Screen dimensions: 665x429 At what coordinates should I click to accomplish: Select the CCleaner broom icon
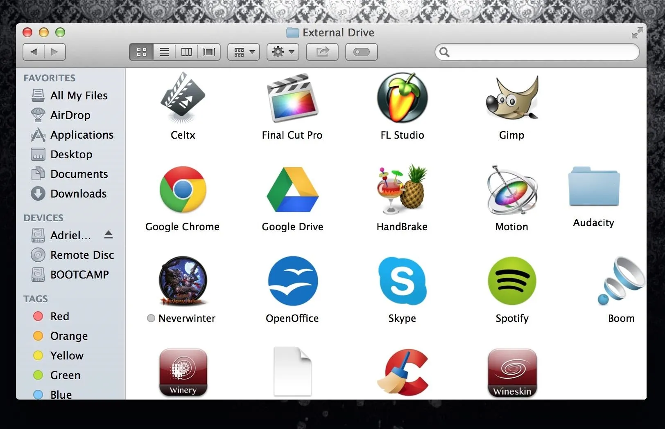[402, 372]
